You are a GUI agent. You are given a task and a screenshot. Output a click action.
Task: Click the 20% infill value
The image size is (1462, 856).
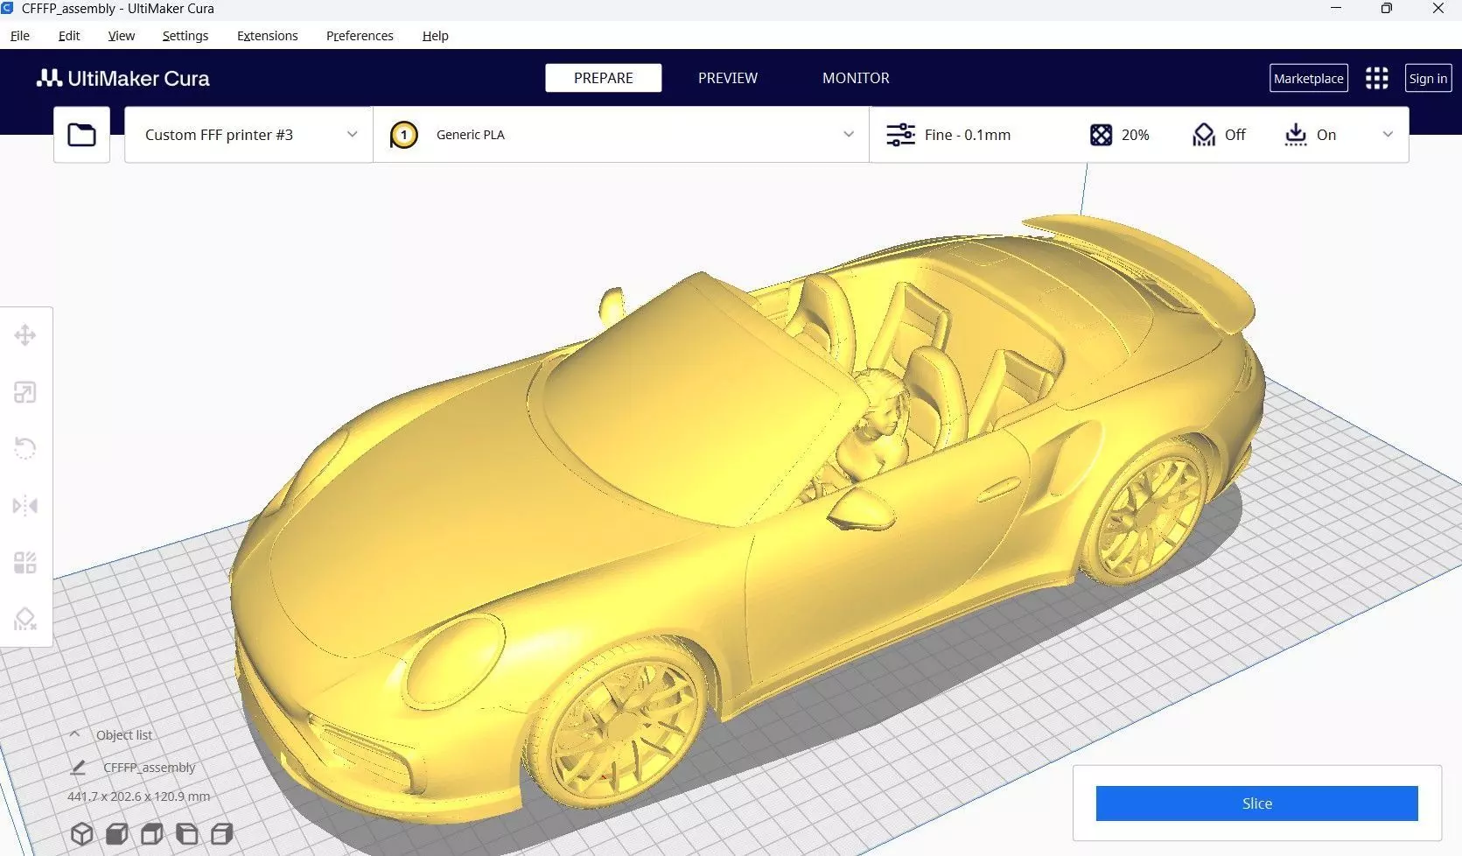pyautogui.click(x=1135, y=135)
